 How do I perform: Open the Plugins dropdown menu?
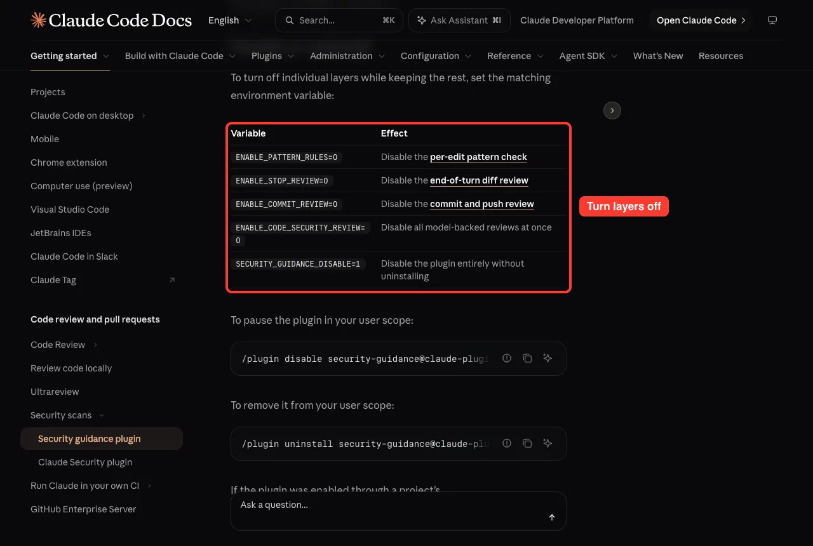[x=273, y=56]
